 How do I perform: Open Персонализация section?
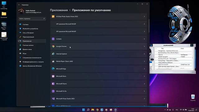[x=32, y=37]
